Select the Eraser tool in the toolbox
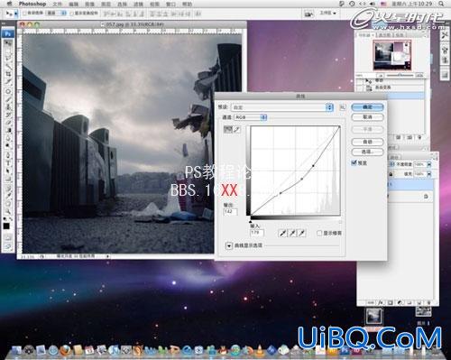451x360 pixels. 8,123
